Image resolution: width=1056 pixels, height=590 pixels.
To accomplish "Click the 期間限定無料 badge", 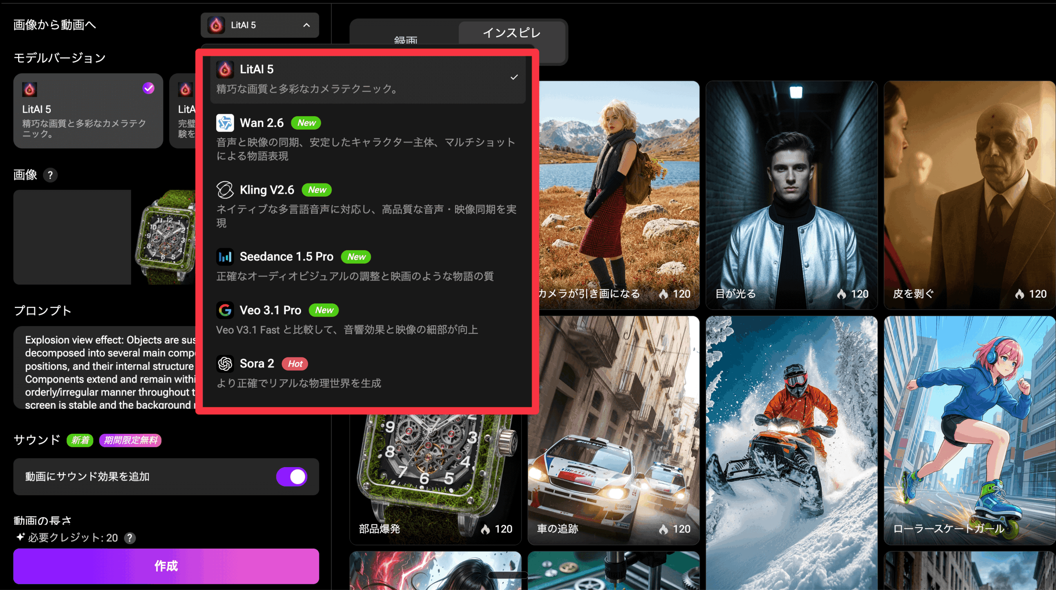I will (130, 440).
